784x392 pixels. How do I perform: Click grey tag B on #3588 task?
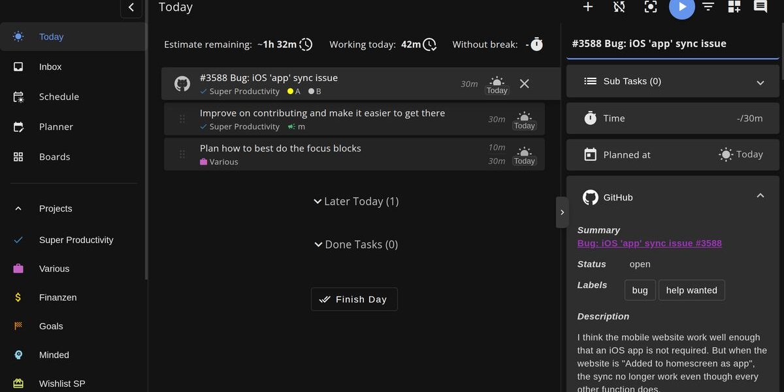315,91
